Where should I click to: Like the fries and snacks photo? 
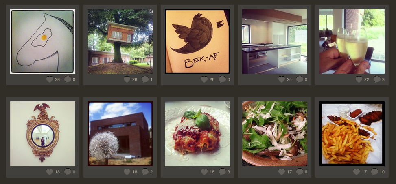click(x=357, y=172)
